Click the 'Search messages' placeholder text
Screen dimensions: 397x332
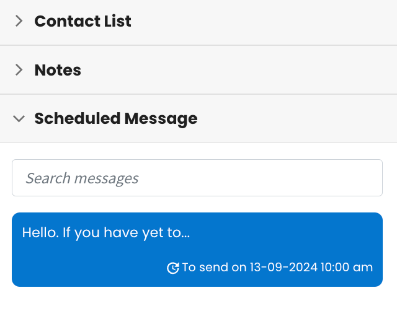[x=82, y=178]
